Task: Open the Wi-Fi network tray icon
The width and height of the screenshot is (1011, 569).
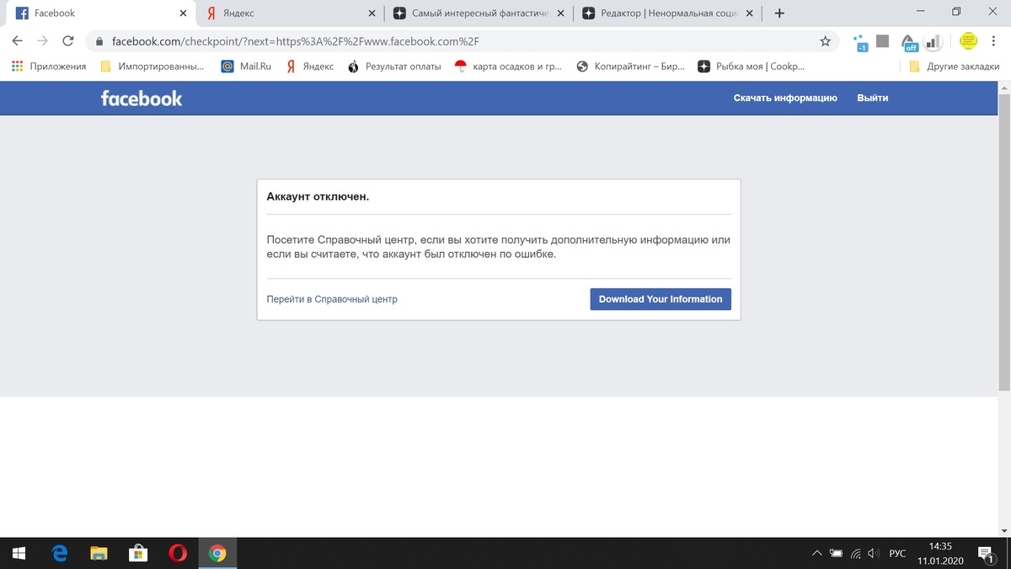Action: pyautogui.click(x=856, y=554)
